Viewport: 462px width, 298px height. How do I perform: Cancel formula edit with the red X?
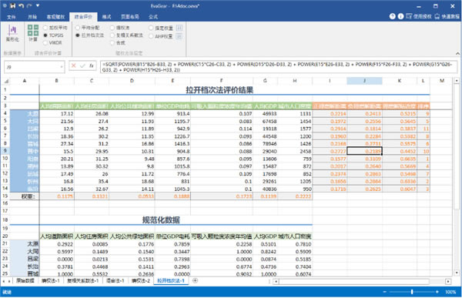[74, 65]
